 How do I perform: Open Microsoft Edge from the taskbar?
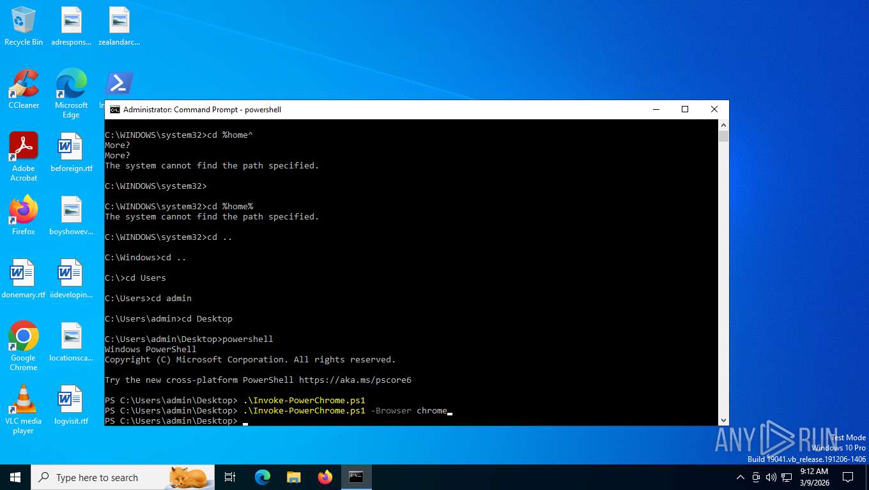[x=263, y=477]
